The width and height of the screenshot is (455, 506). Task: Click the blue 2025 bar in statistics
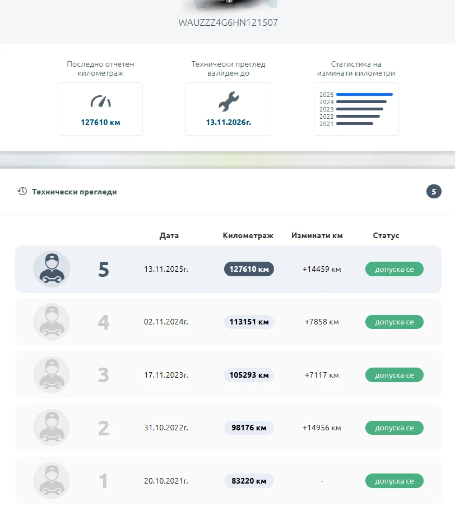pyautogui.click(x=364, y=95)
